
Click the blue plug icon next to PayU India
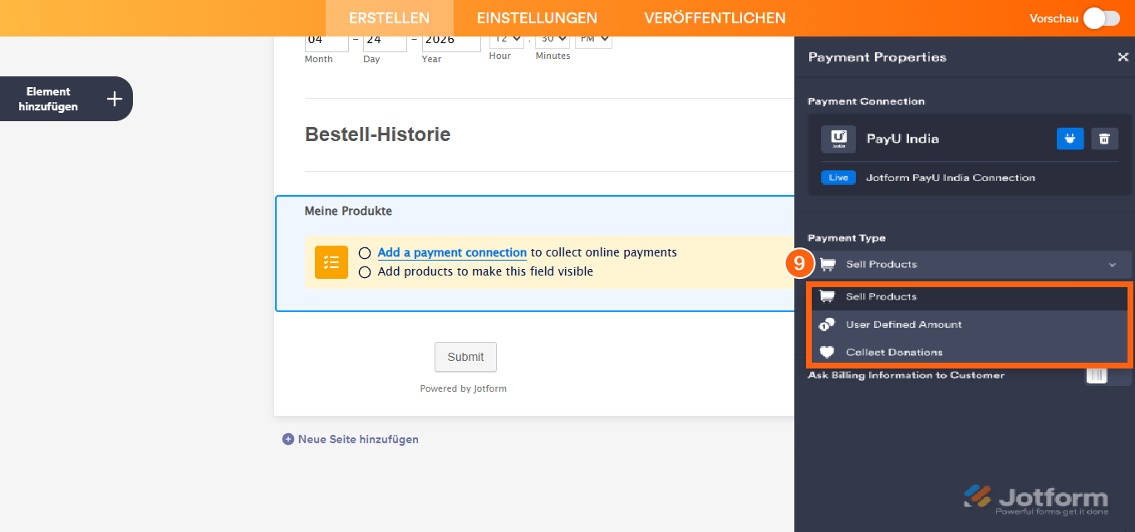[x=1070, y=139]
